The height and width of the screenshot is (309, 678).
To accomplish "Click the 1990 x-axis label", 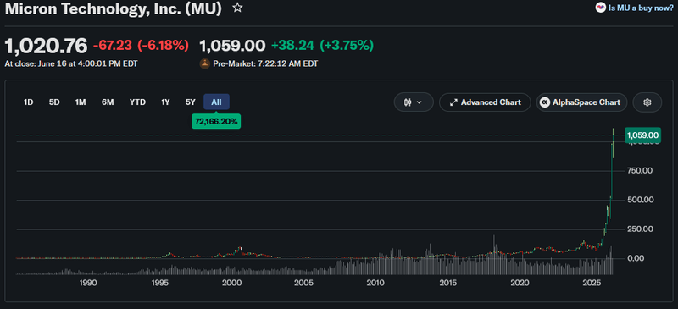I will [88, 284].
